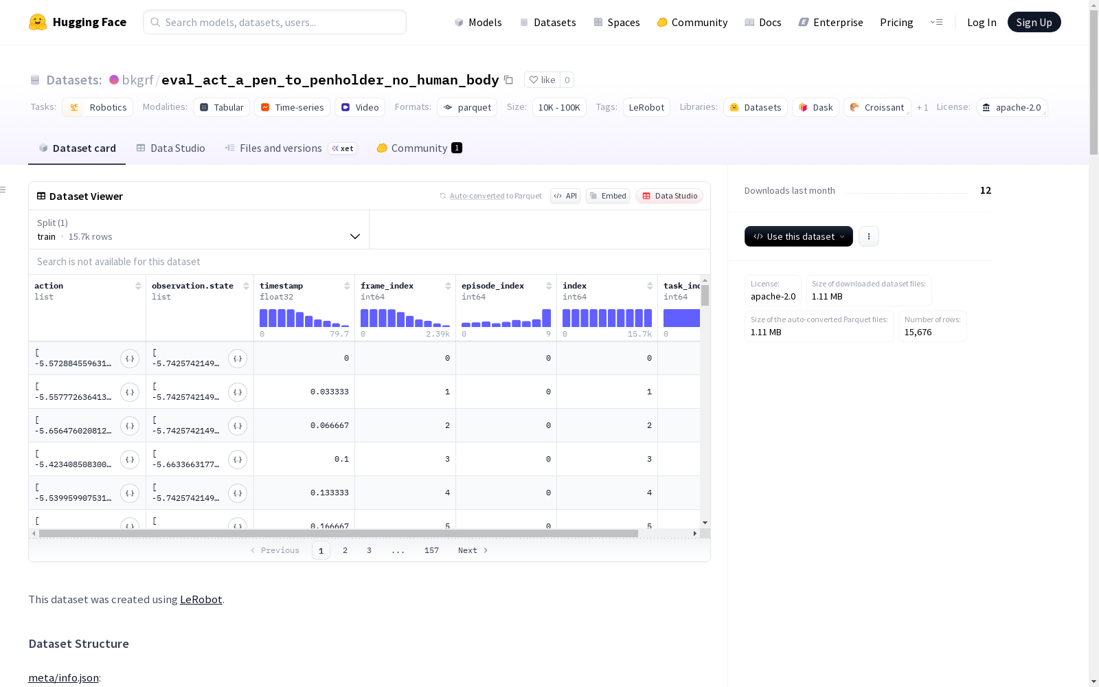Click the like heart button
Viewport: 1099px width, 687px height.
click(x=542, y=80)
